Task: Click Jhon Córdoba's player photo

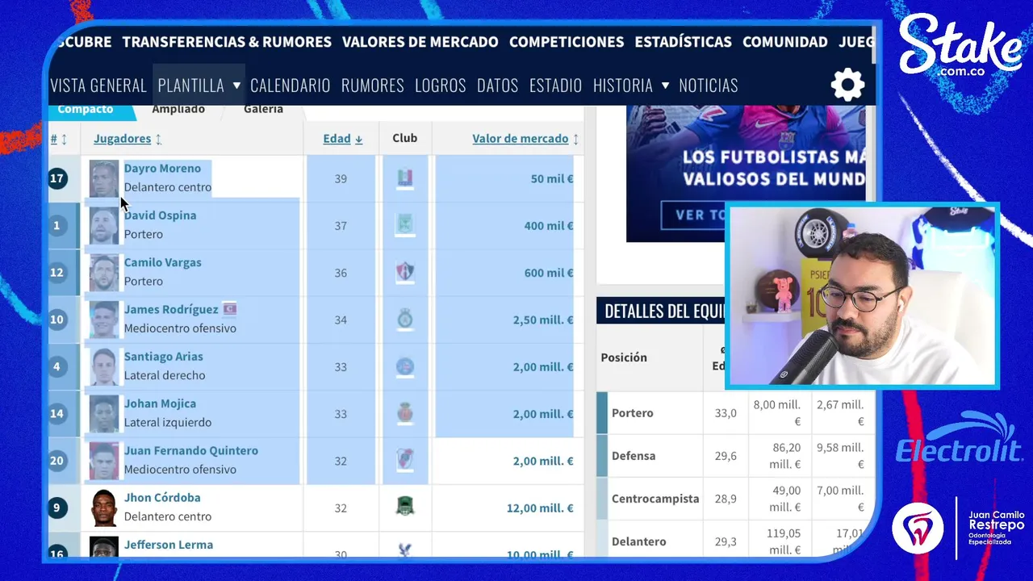Action: click(x=104, y=508)
